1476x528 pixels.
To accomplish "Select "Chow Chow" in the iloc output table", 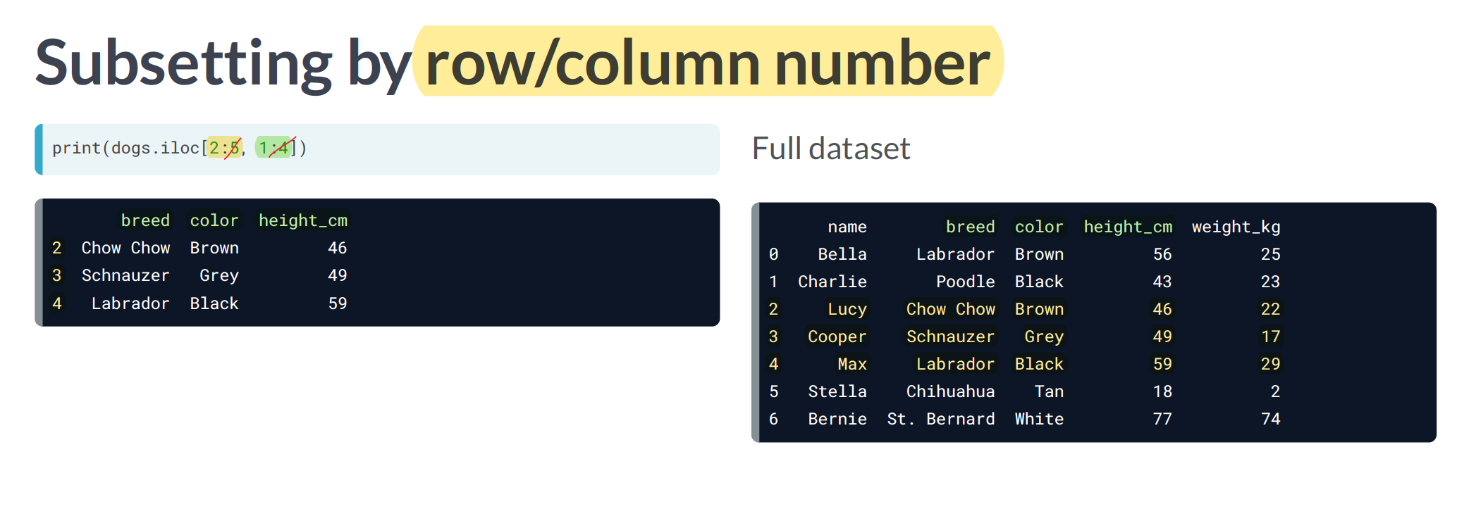I will coord(125,248).
